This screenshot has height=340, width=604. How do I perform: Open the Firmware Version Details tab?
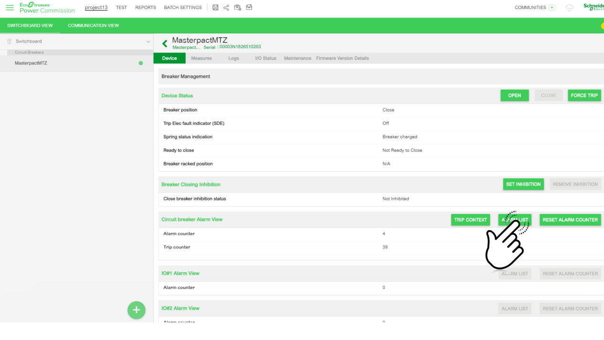click(342, 58)
